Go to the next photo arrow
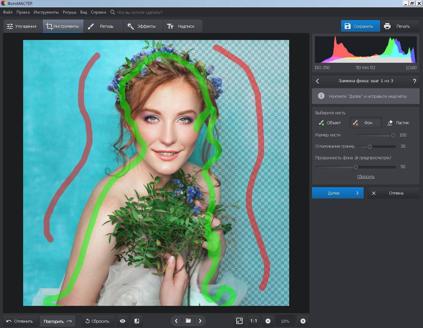Image resolution: width=423 pixels, height=328 pixels. (x=200, y=321)
